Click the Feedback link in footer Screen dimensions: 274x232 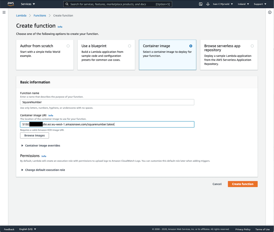(x=9, y=229)
